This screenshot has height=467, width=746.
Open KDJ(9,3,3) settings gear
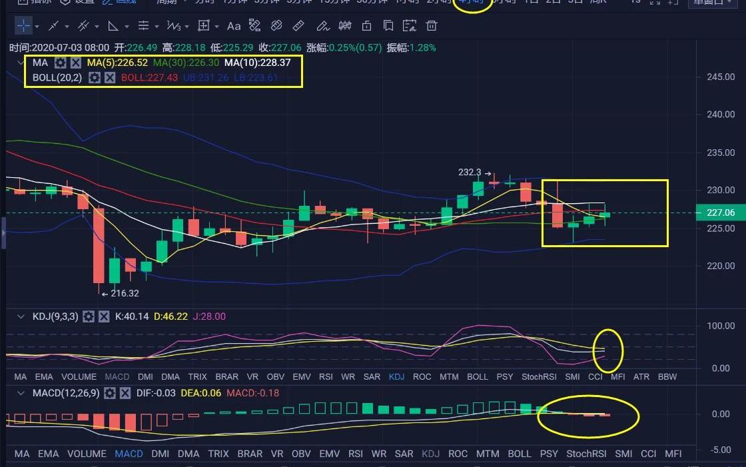point(89,316)
